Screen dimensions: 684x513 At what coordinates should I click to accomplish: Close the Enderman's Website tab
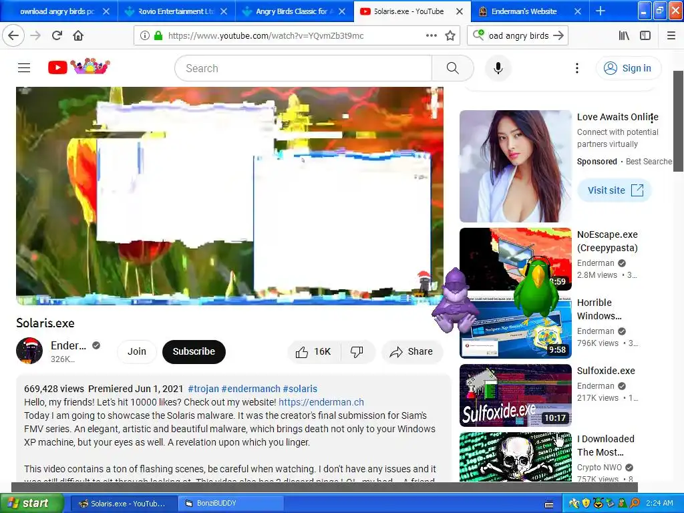click(578, 11)
